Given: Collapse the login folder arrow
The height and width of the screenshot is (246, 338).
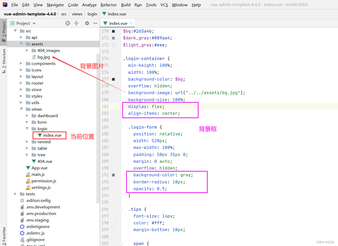Looking at the screenshot, I should click(27, 129).
